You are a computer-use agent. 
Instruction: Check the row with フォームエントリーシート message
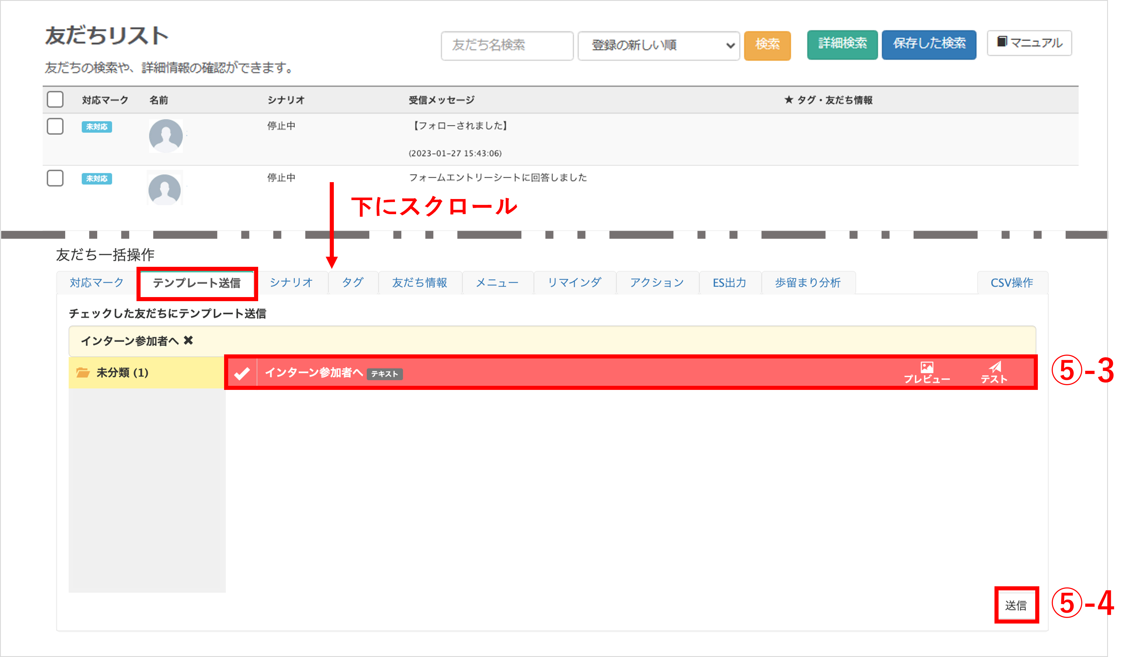click(x=55, y=178)
